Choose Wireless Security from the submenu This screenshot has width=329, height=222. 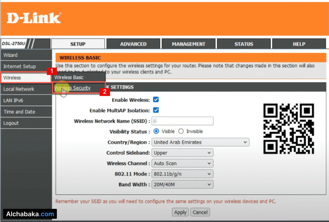(x=73, y=88)
